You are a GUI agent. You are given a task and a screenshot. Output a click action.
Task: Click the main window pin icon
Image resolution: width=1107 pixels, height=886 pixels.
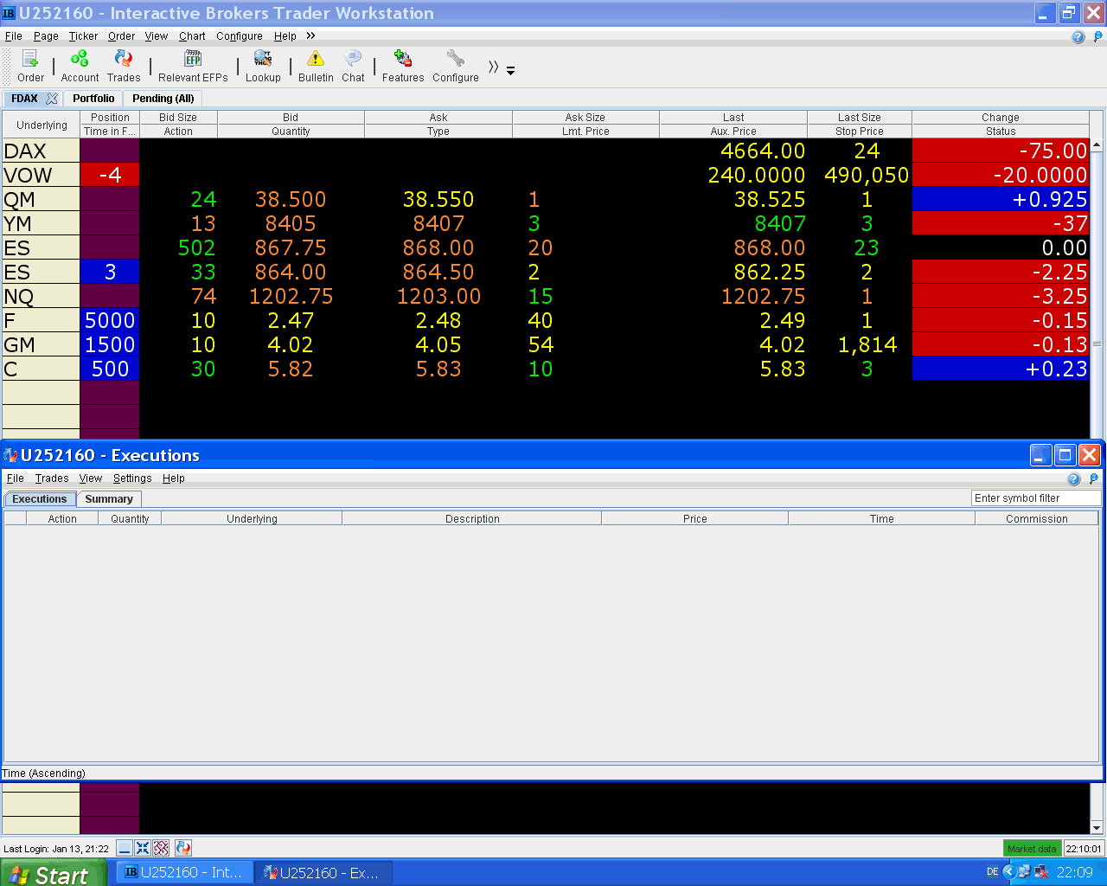[1098, 36]
